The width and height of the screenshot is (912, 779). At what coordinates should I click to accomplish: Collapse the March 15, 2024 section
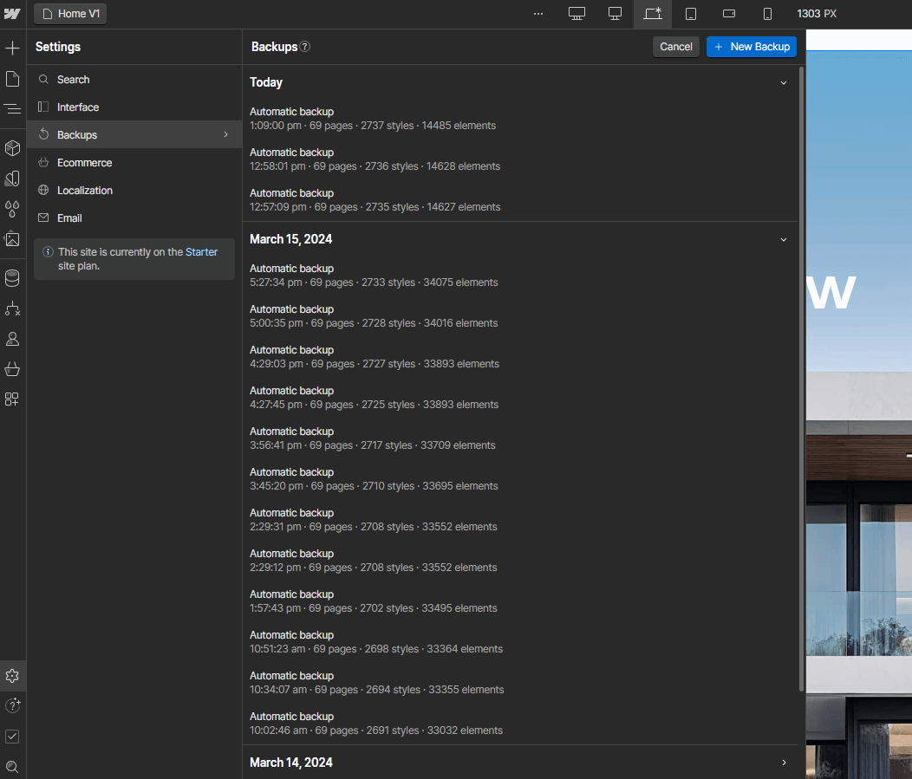783,238
